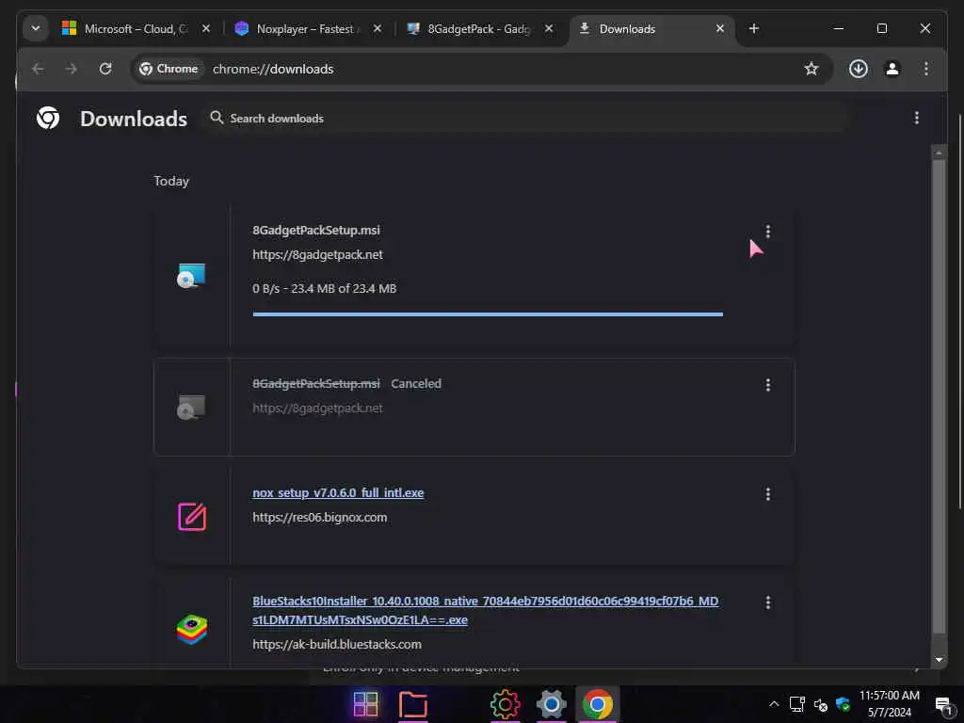The image size is (964, 723).
Task: Select the Downloads tab
Action: [651, 29]
